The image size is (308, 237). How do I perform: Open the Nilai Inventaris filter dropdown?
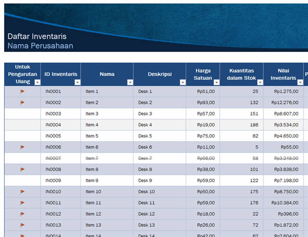click(300, 82)
